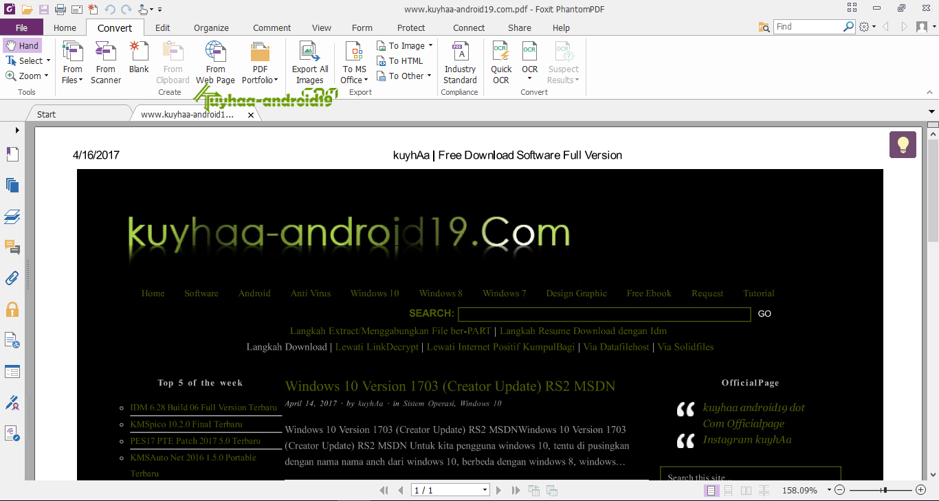Open the Digital Signatures panel
Image resolution: width=939 pixels, height=501 pixels.
pyautogui.click(x=12, y=402)
